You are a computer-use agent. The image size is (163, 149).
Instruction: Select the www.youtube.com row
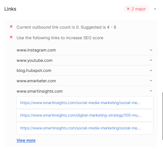coord(35,60)
